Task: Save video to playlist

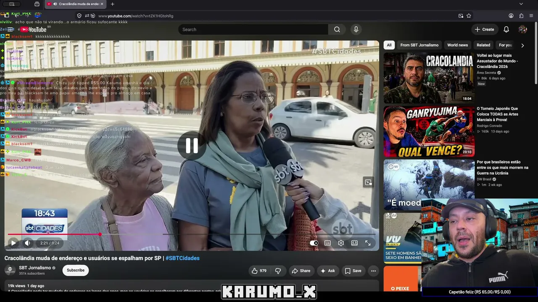Action: (353, 271)
